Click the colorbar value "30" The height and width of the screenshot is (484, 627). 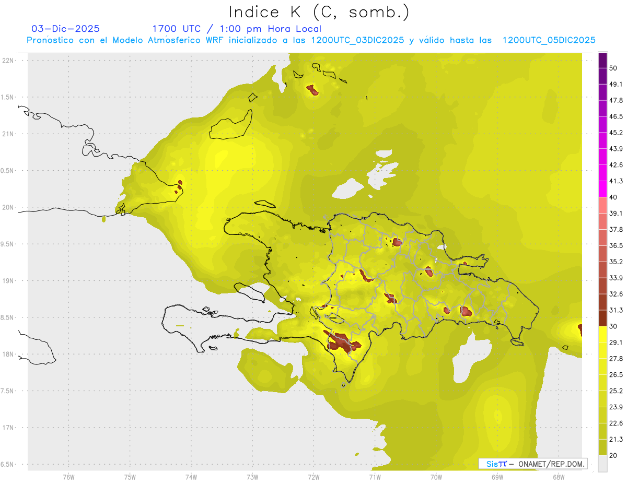point(612,326)
